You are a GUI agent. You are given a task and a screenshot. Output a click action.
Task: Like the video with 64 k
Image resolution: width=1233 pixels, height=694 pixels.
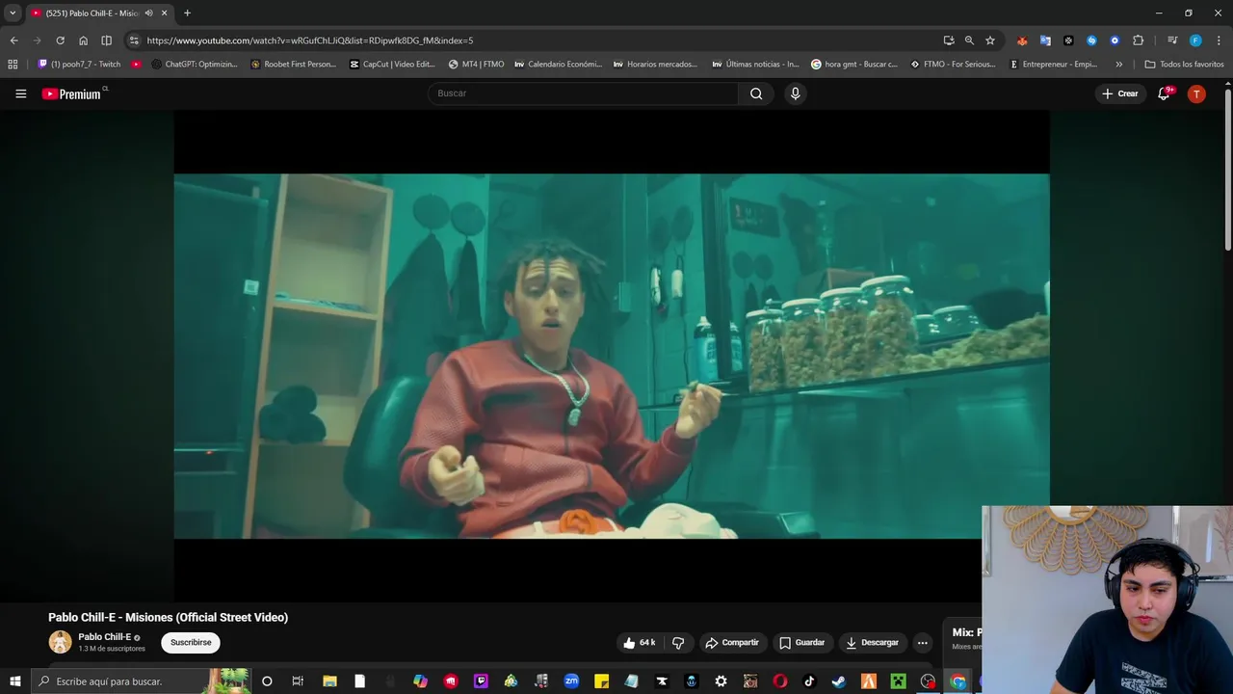point(640,643)
